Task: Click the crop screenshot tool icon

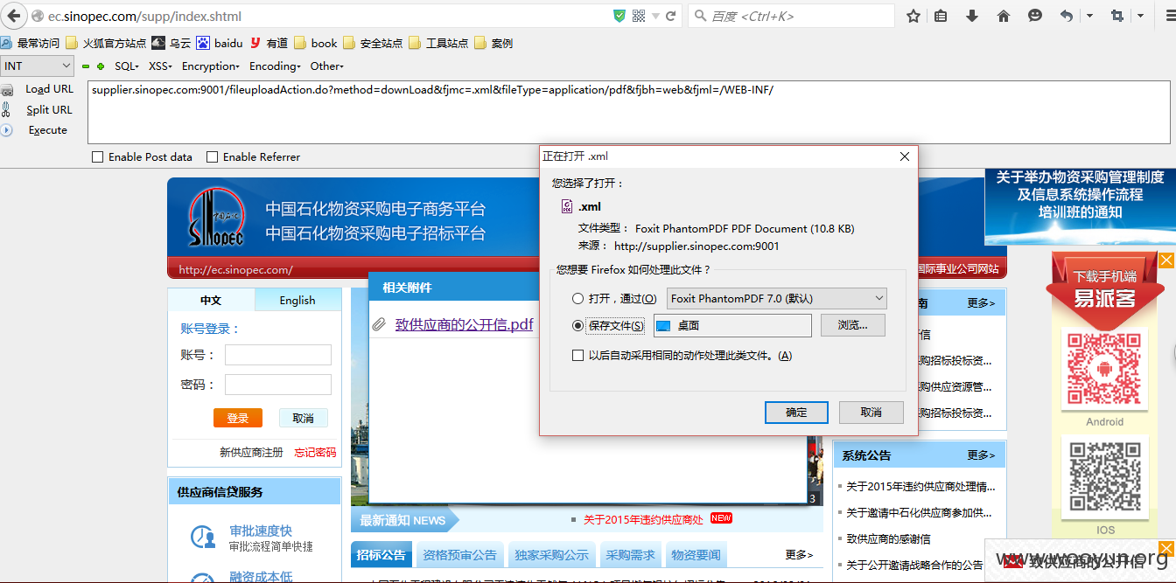Action: tap(1117, 16)
